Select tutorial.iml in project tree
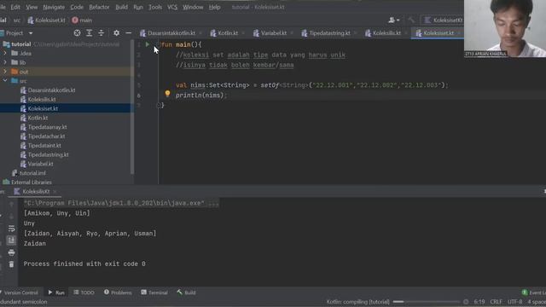Viewport: 546px width, 307px height. (x=32, y=173)
